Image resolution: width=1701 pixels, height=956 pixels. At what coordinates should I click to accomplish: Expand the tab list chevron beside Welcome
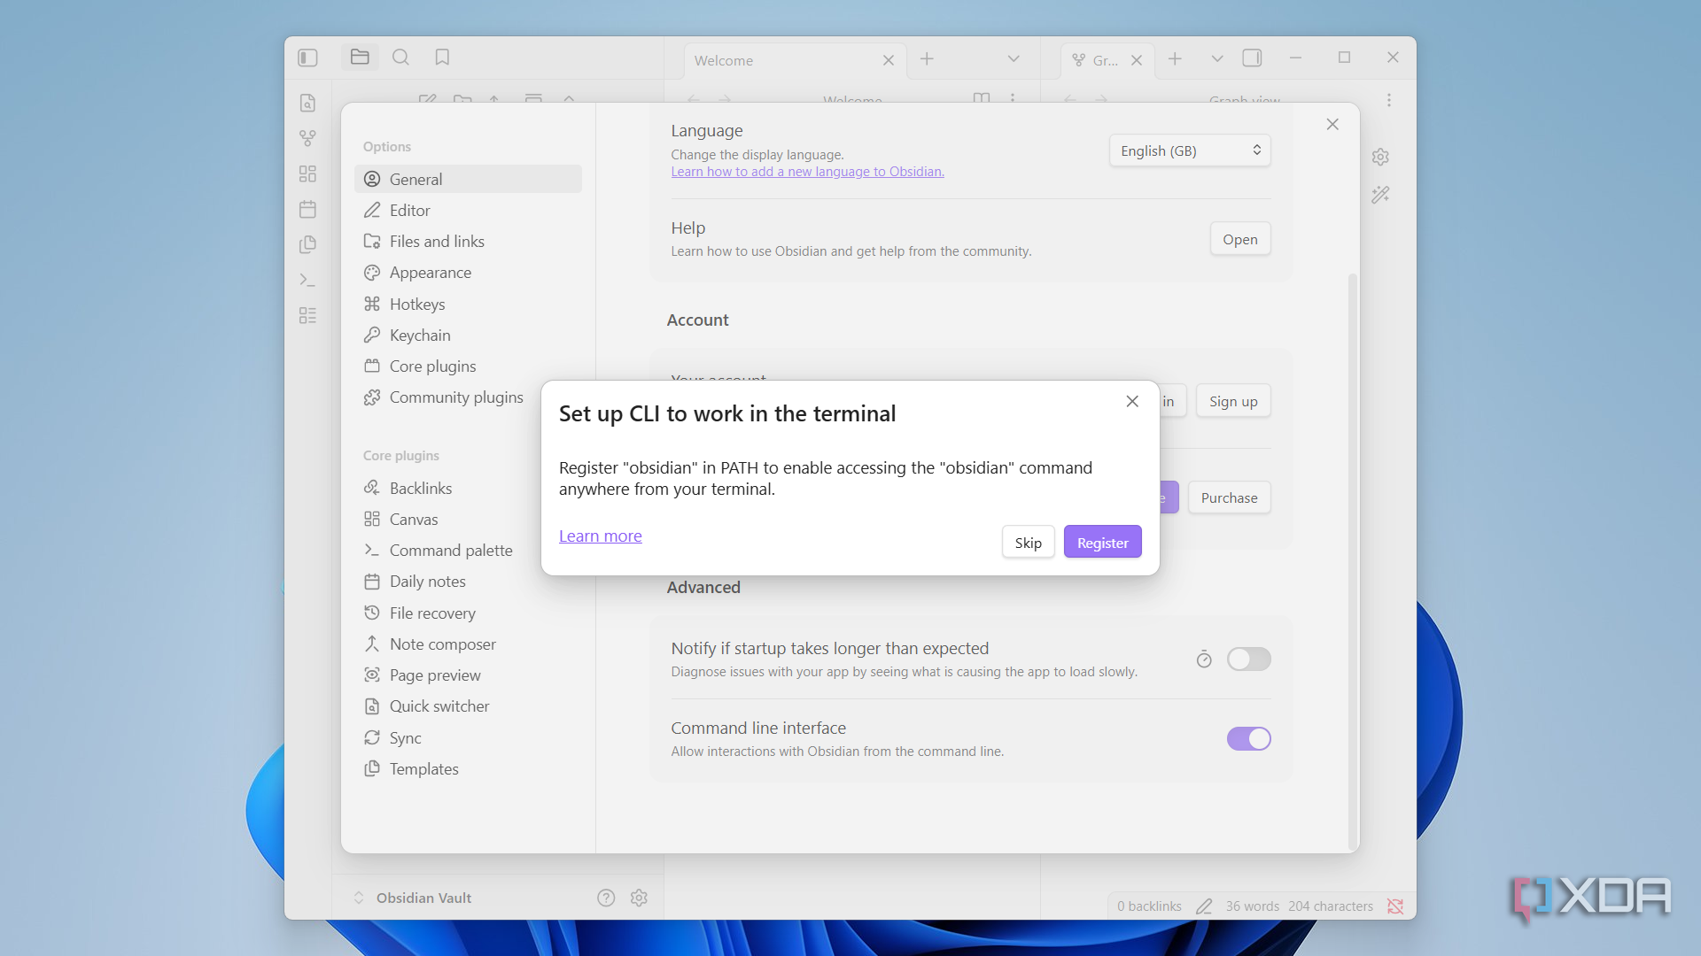coord(1014,58)
